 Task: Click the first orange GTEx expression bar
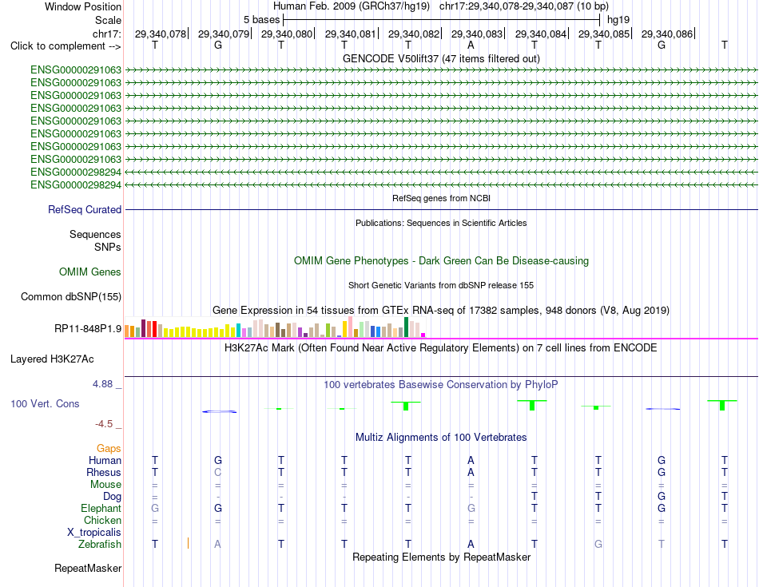(127, 331)
